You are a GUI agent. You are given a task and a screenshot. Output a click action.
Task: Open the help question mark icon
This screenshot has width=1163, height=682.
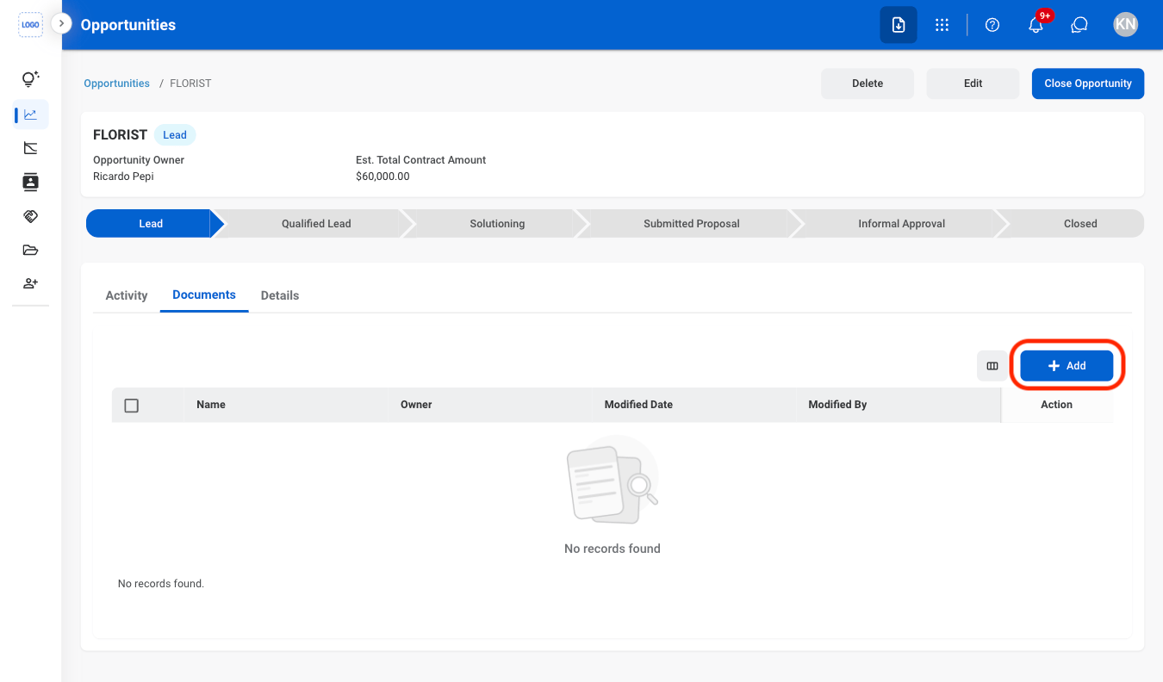992,25
